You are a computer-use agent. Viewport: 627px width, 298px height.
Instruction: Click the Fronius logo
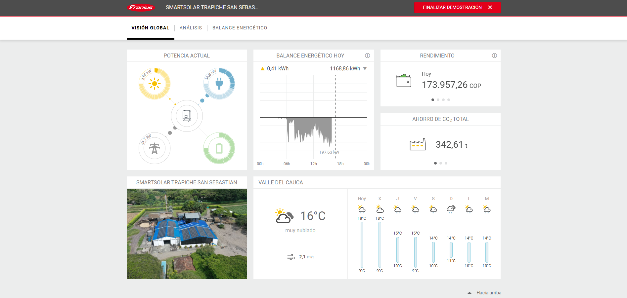[x=141, y=8]
